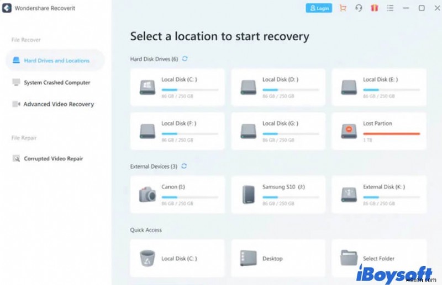Image resolution: width=442 pixels, height=285 pixels.
Task: Select the Canon (I:) camera icon
Action: pos(148,195)
